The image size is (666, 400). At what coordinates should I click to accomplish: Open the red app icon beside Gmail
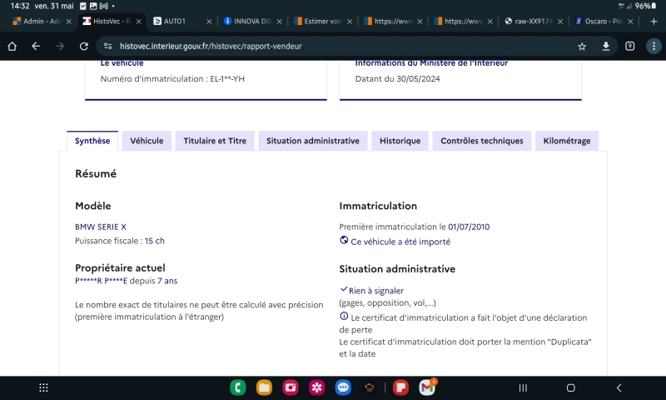[x=400, y=387]
